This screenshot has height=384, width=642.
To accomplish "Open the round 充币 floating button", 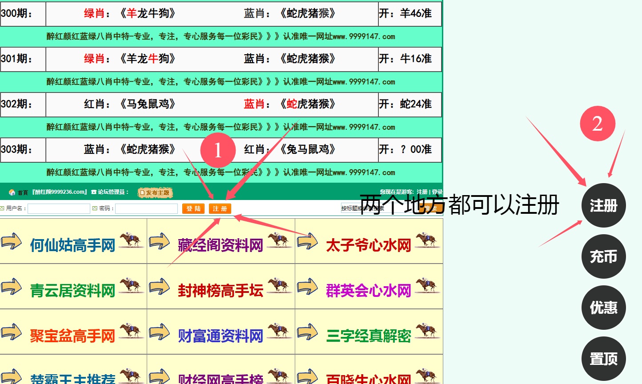I will tap(603, 256).
